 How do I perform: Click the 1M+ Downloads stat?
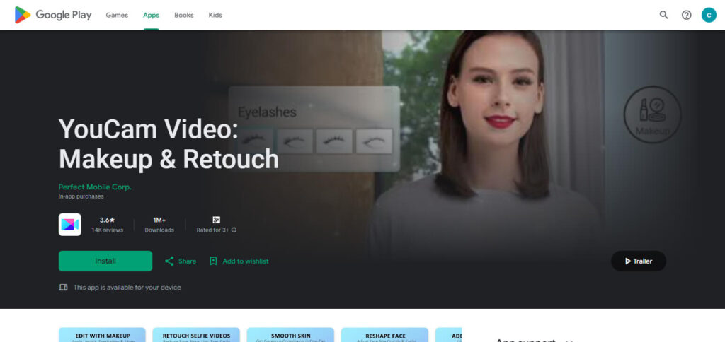pyautogui.click(x=159, y=225)
